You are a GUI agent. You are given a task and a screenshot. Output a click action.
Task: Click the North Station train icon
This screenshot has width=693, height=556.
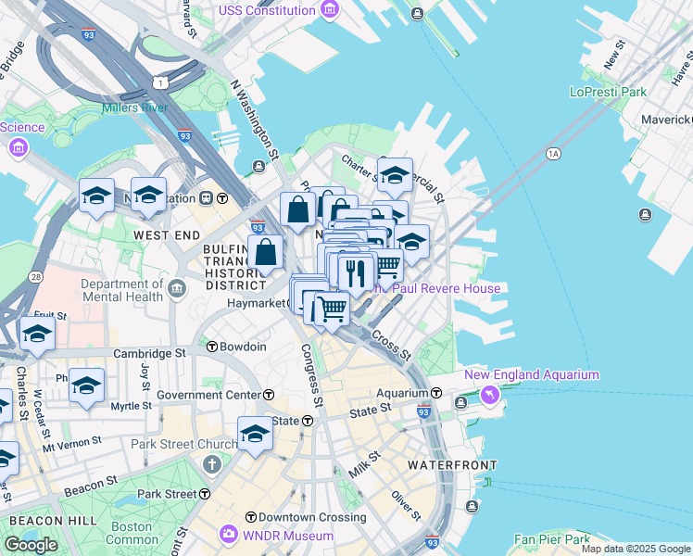pos(206,198)
